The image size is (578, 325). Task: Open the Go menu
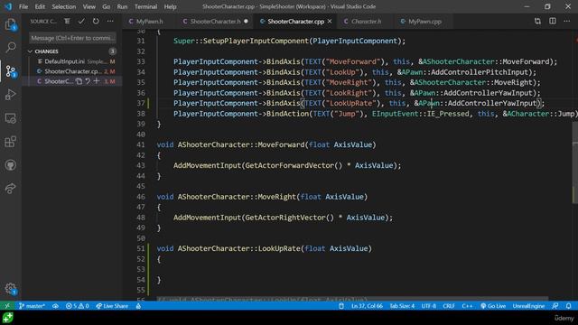click(107, 6)
